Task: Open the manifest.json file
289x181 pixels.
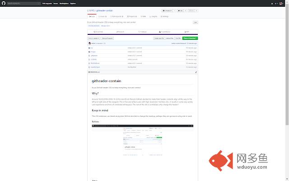Action: [x=94, y=67]
